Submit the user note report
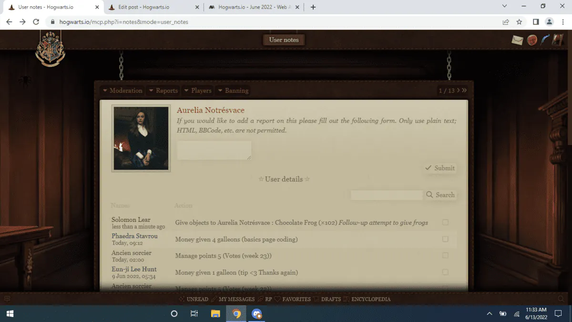This screenshot has height=322, width=572. [440, 168]
